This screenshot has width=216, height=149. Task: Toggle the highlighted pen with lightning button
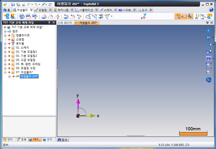point(190,17)
